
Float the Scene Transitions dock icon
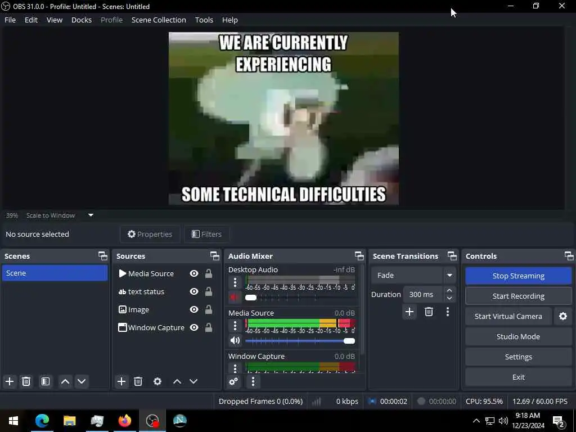click(452, 256)
